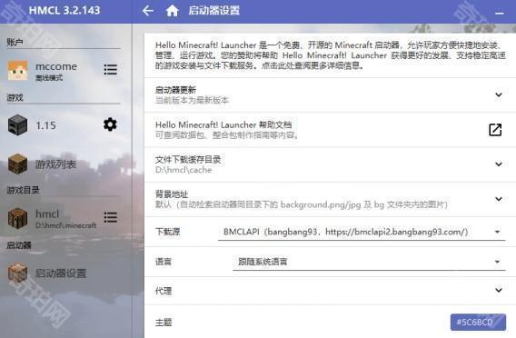Open the 启动器设置 menu entry
Screen dimensions: 516x338
tap(64, 273)
